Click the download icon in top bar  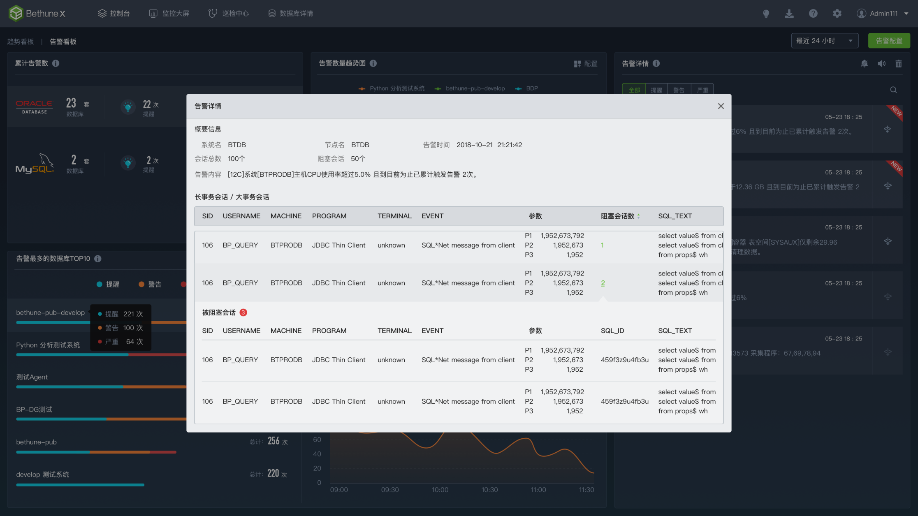[789, 14]
